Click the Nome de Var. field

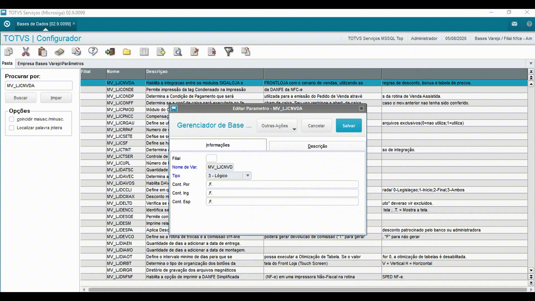[x=220, y=167]
